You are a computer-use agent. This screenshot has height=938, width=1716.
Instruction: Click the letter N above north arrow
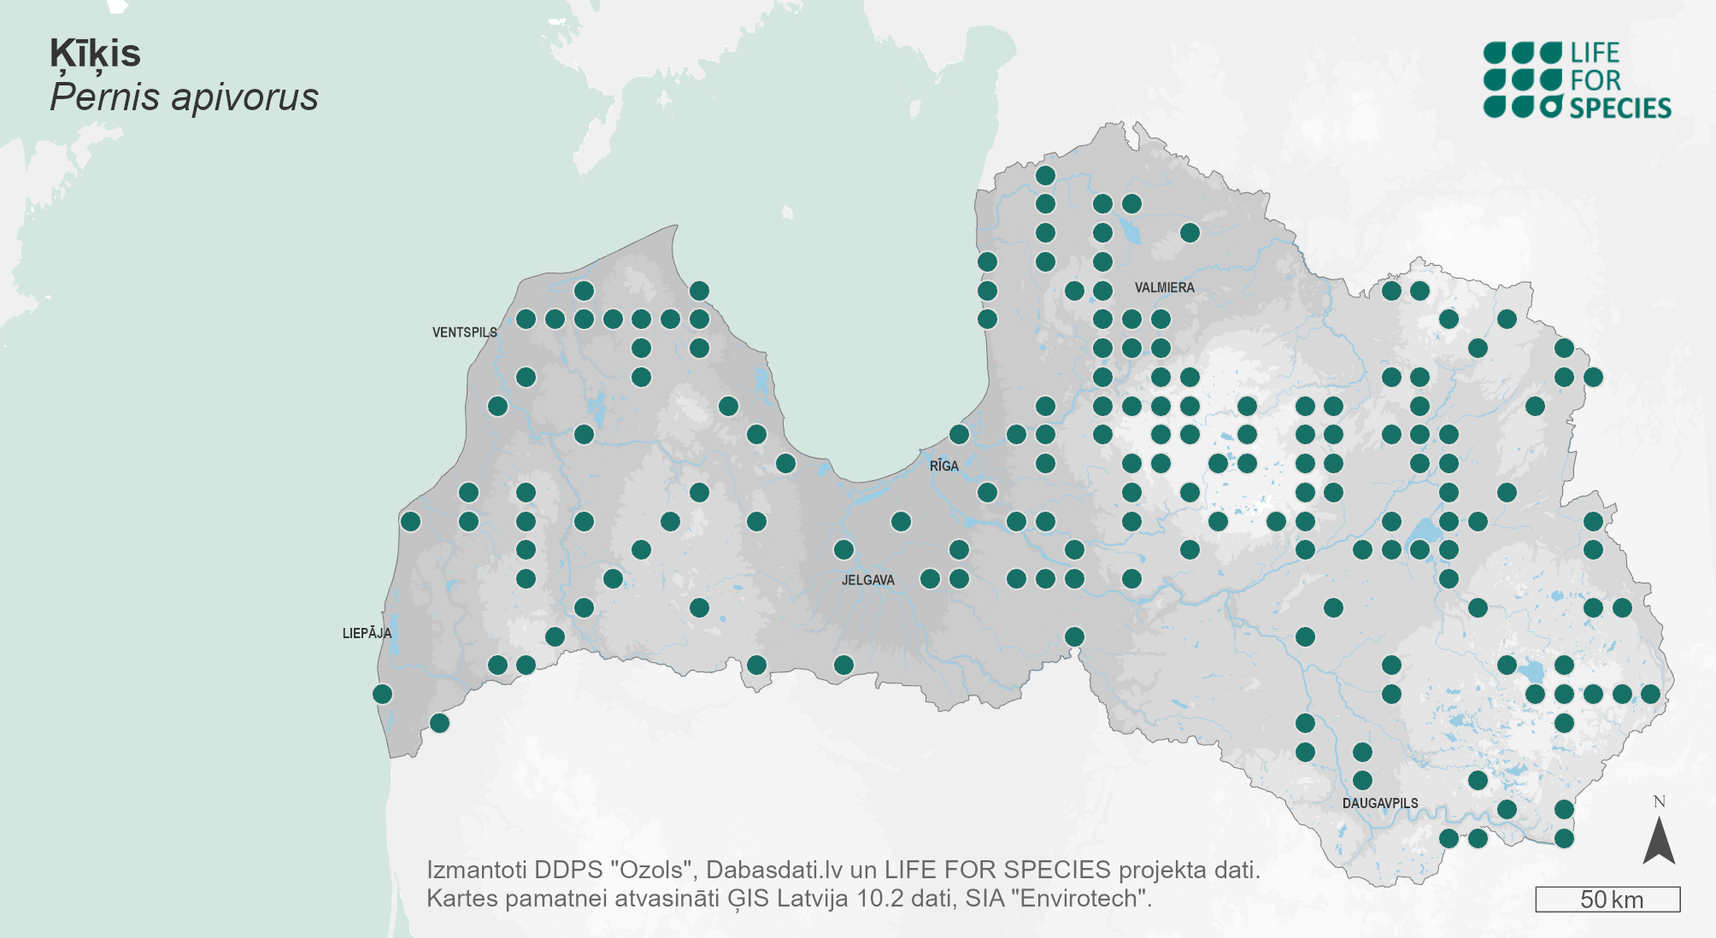(1659, 801)
